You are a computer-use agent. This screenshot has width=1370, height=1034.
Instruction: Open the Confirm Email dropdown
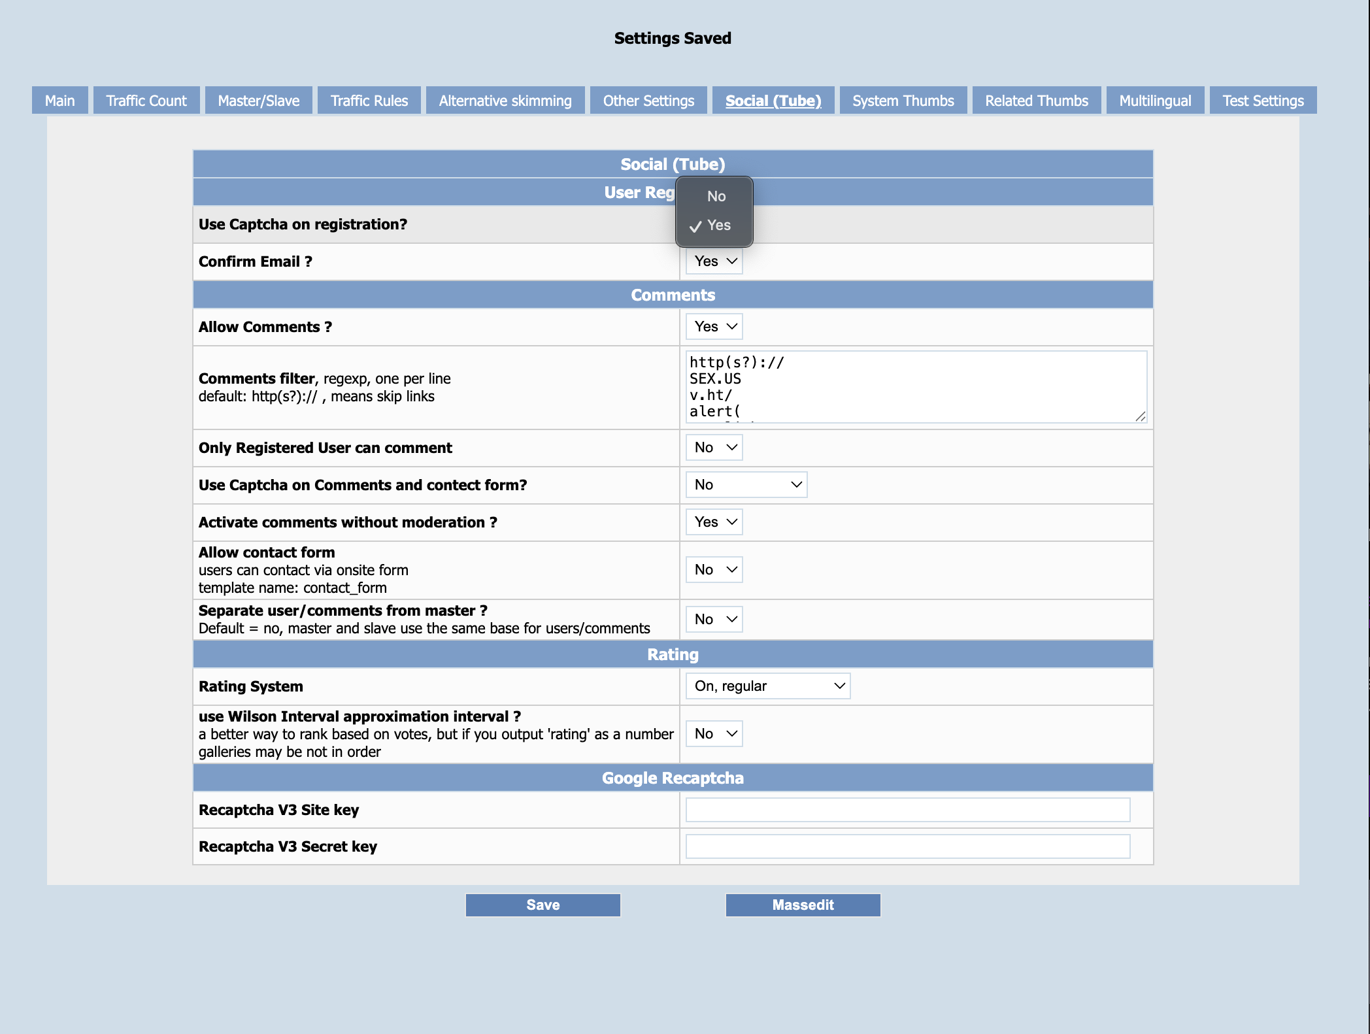714,261
